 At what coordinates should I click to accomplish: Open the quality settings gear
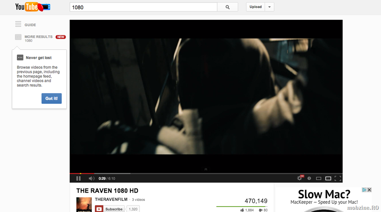[x=300, y=178]
